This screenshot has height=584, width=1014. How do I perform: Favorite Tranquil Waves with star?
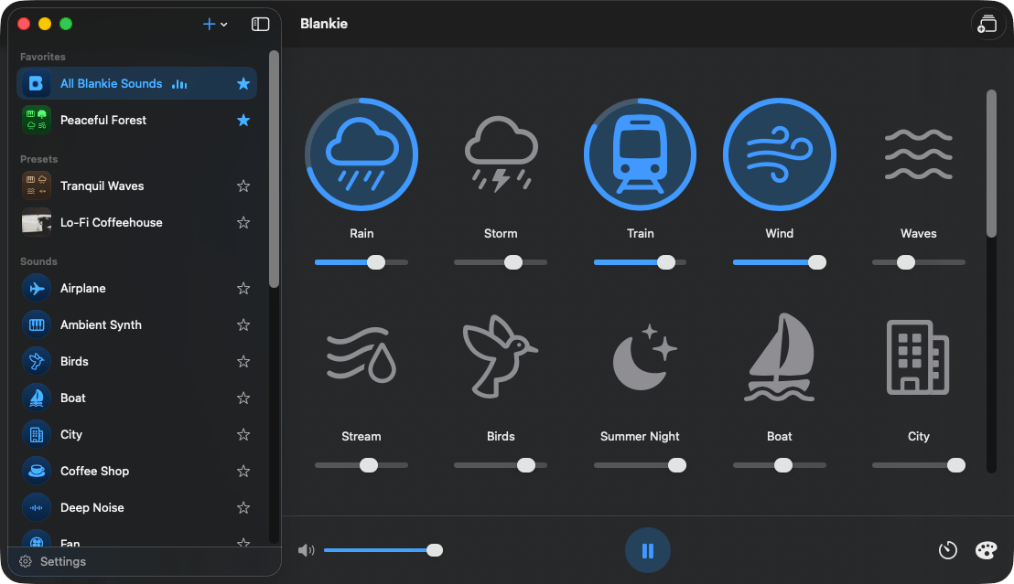click(243, 186)
